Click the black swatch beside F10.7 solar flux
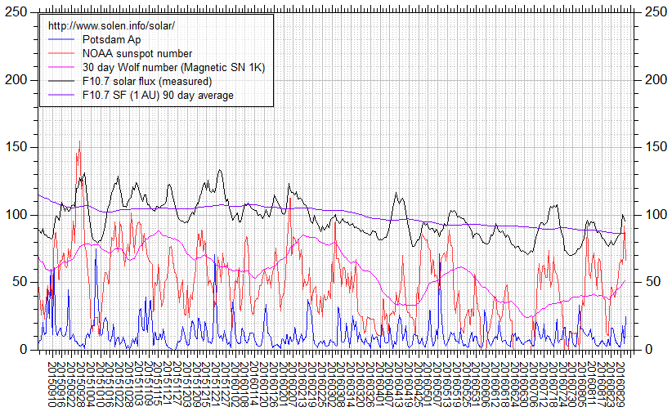This screenshot has height=416, width=672. click(x=61, y=82)
